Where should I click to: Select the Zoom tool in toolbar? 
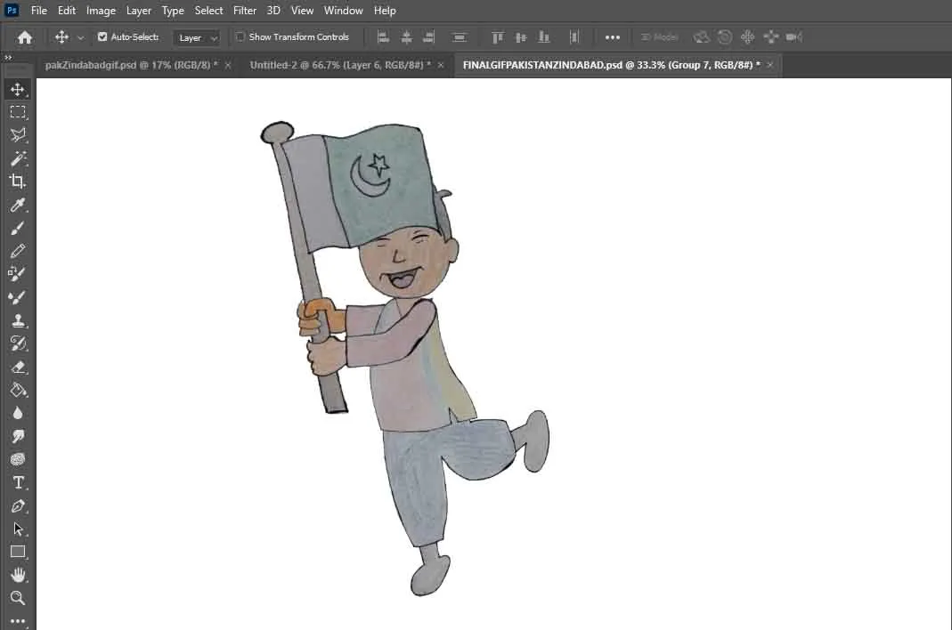(18, 598)
